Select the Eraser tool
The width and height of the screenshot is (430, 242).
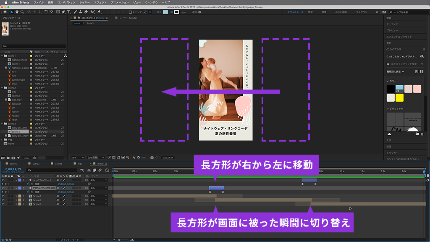(86, 12)
